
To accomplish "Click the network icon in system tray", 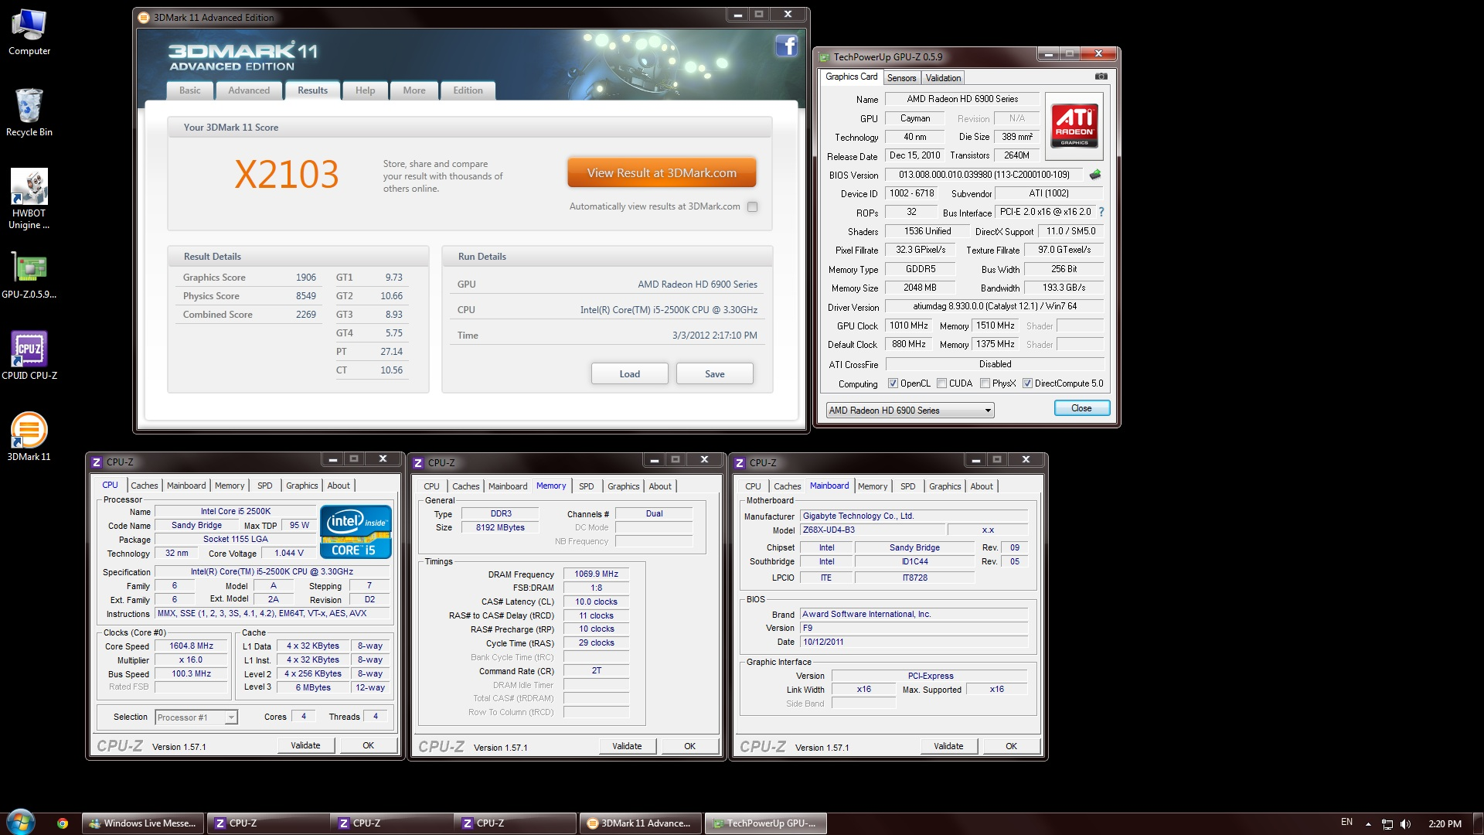I will [1387, 823].
